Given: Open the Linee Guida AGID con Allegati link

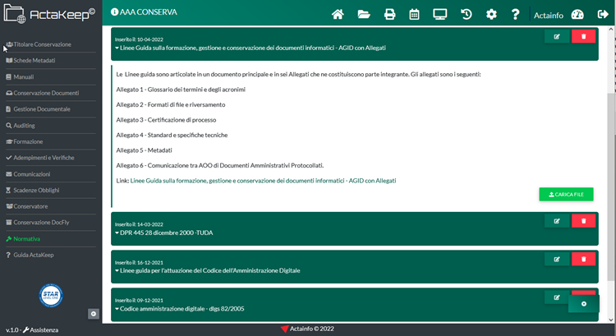Looking at the screenshot, I should [263, 180].
